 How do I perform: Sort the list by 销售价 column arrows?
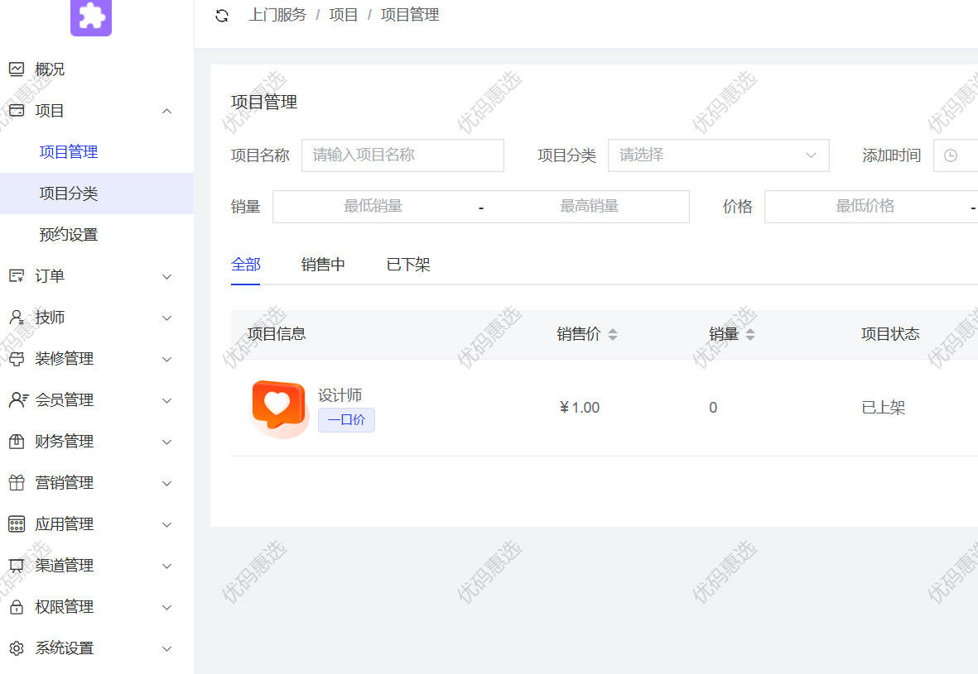click(613, 334)
